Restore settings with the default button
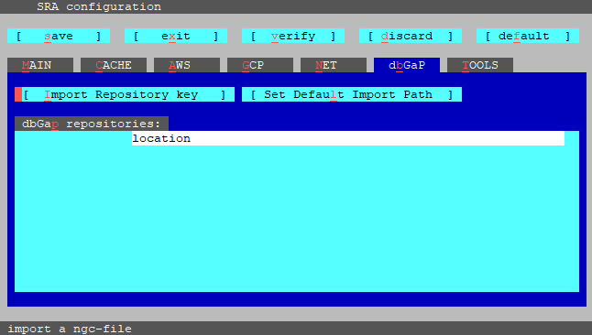 click(528, 36)
